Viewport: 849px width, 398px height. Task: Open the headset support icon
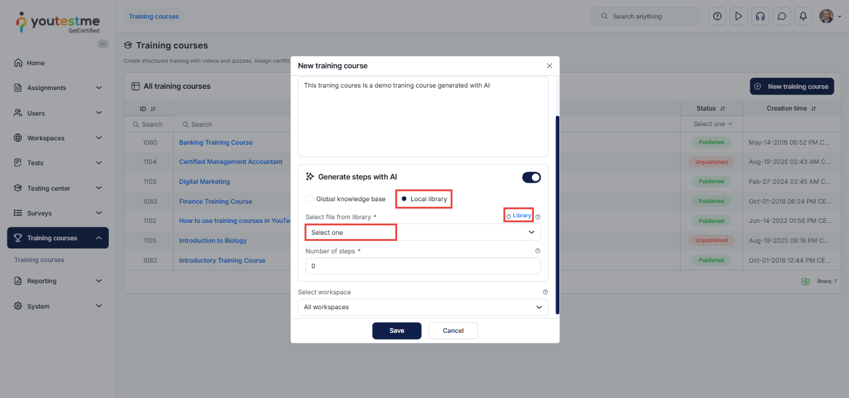coord(760,16)
